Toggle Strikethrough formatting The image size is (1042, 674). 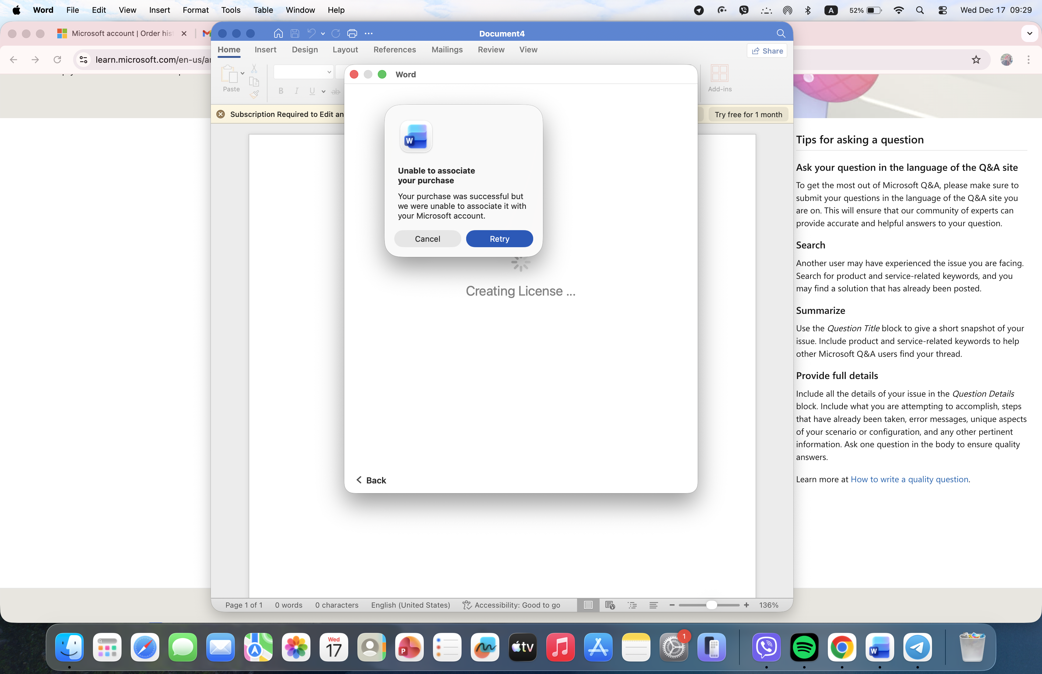(336, 91)
